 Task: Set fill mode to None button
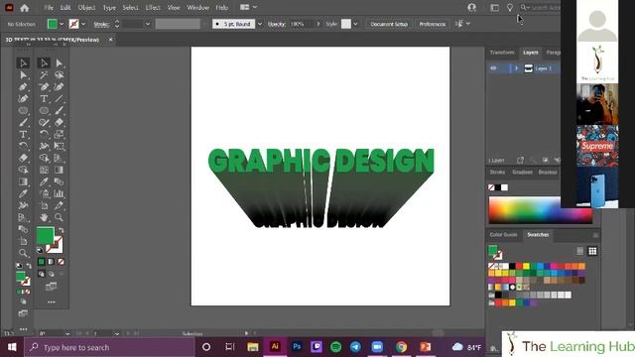(x=61, y=262)
